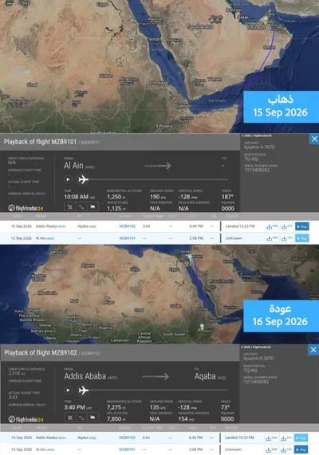Click the flag icon in the MZB9102 playback panel
319x455 pixels.
[93, 418]
